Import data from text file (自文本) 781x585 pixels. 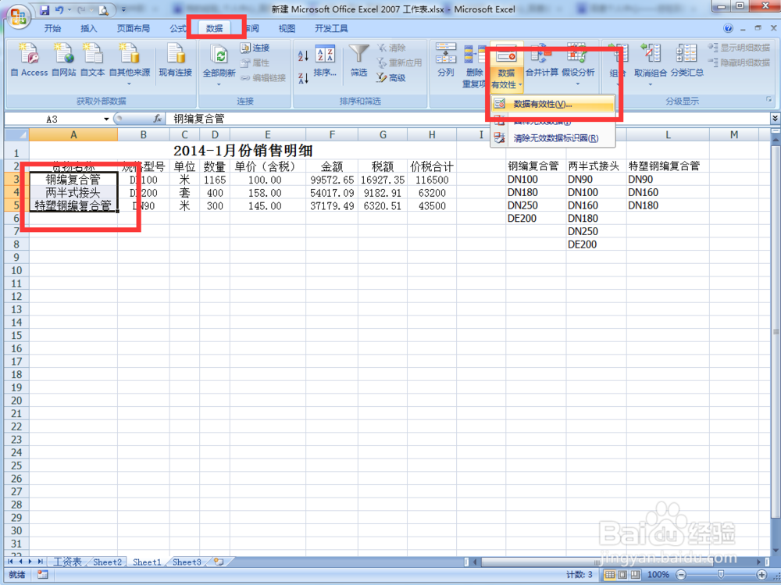pos(93,60)
